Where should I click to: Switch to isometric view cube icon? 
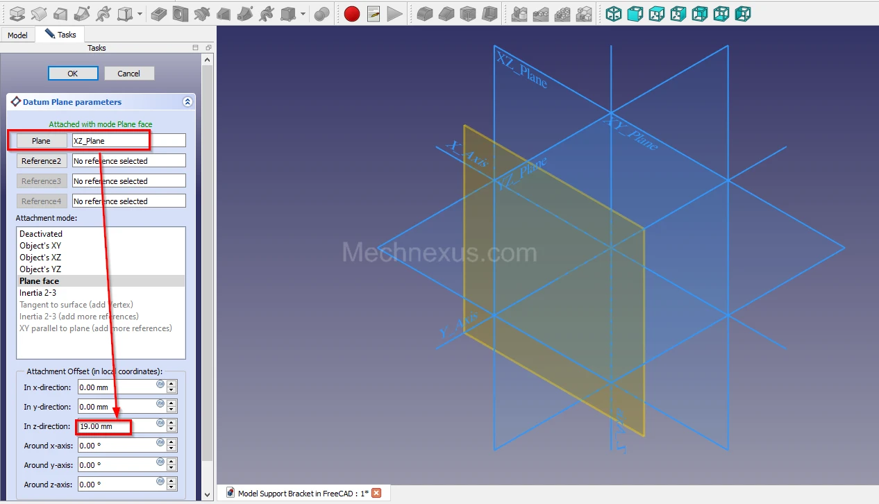click(x=614, y=13)
